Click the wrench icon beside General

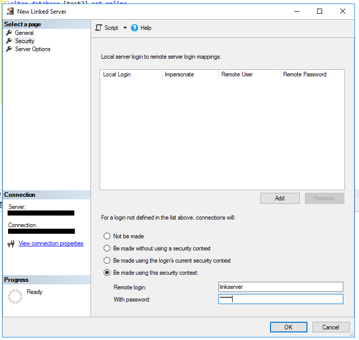[9, 33]
